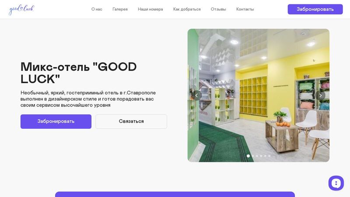Image resolution: width=350 pixels, height=197 pixels.
Task: Jump to the fourth carousel dot
Action: pyautogui.click(x=261, y=156)
